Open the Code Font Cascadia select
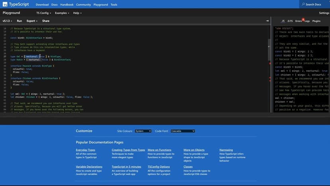Viewport: 330px width, 186px height. coord(183,131)
